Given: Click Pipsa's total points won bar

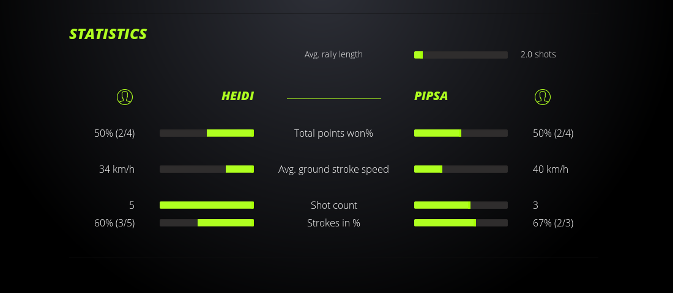Looking at the screenshot, I should pos(461,133).
